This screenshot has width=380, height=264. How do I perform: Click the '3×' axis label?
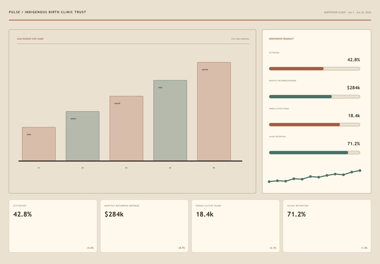click(126, 168)
